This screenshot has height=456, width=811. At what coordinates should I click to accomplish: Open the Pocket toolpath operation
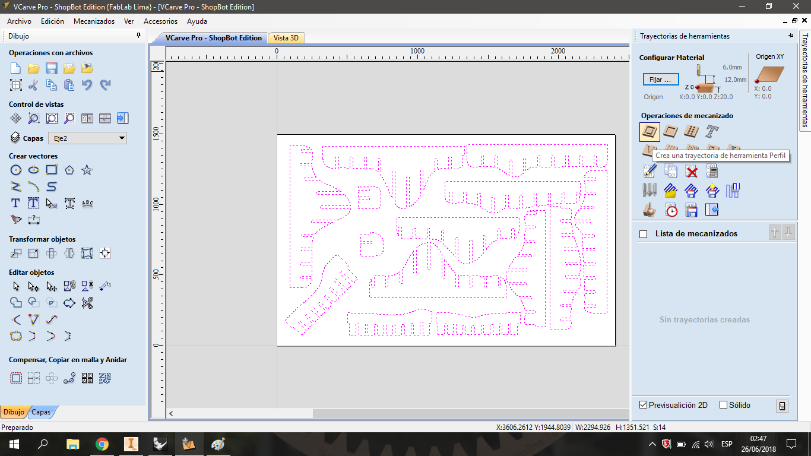point(671,131)
